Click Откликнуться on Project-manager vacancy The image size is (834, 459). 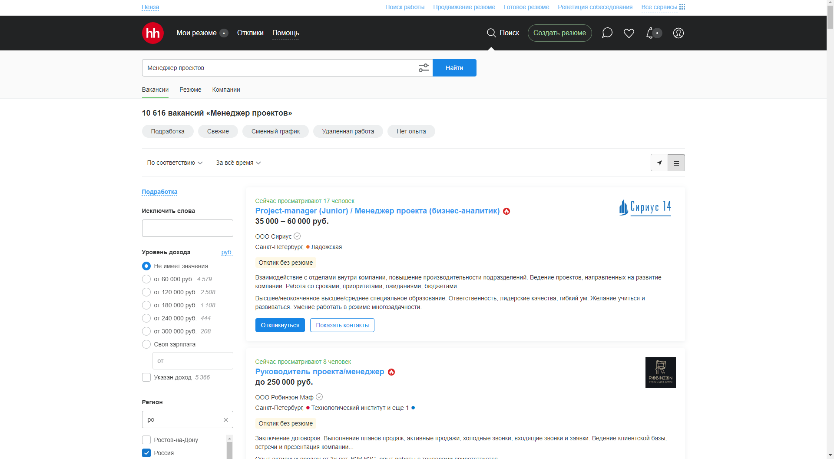[280, 325]
